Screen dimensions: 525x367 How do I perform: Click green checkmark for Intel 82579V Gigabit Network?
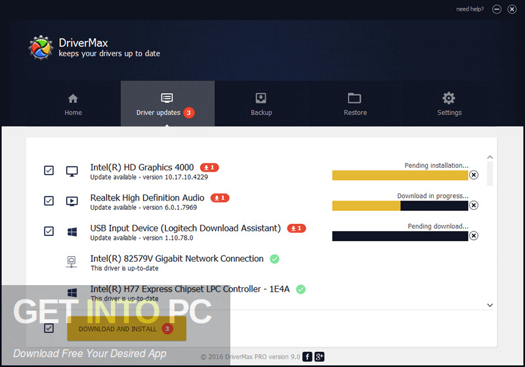pyautogui.click(x=274, y=259)
